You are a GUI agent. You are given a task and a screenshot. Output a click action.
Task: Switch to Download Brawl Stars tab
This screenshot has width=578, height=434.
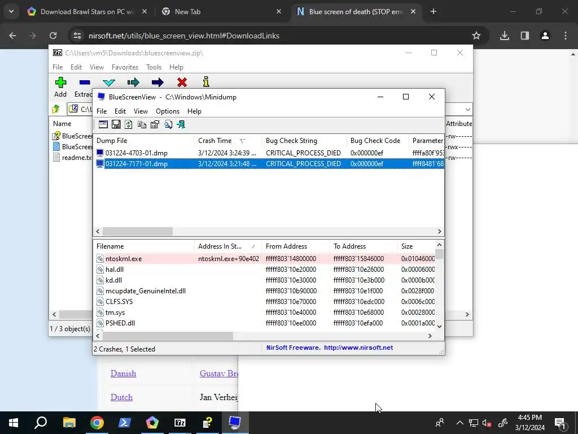(86, 11)
